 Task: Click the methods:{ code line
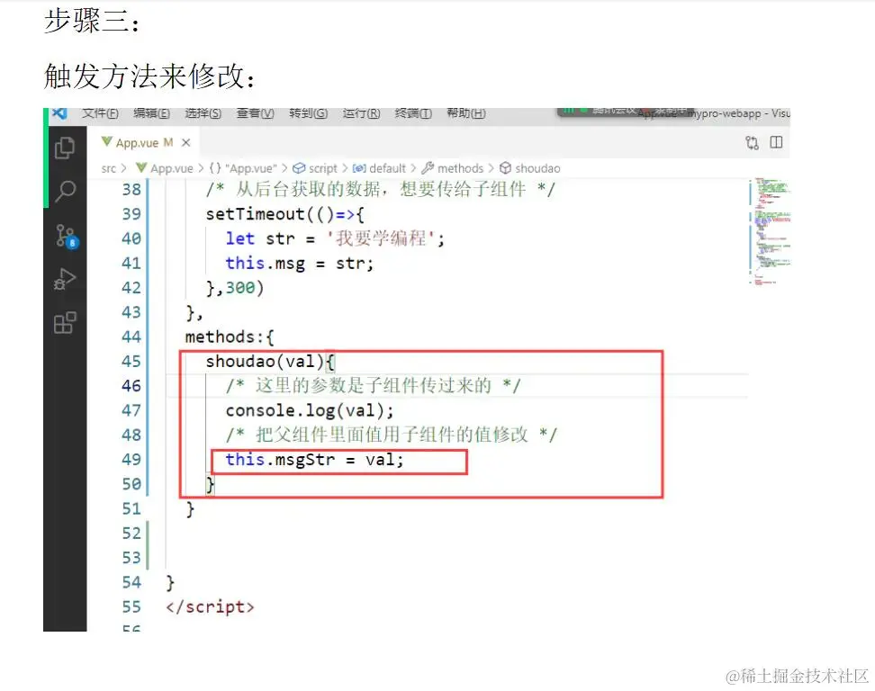pos(230,337)
